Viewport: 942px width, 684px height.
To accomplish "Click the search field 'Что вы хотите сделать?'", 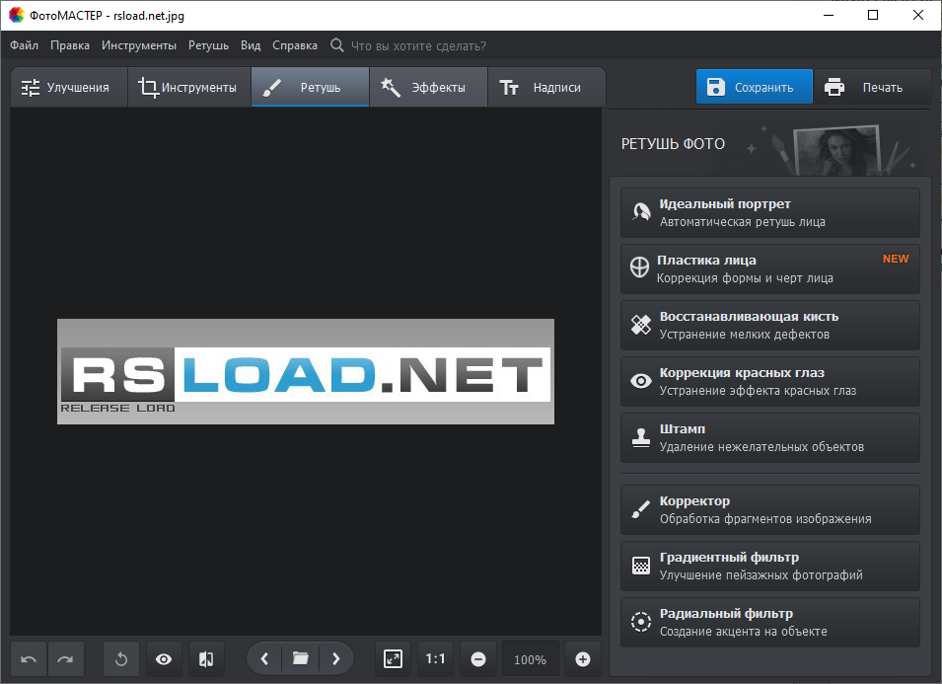I will [x=418, y=45].
